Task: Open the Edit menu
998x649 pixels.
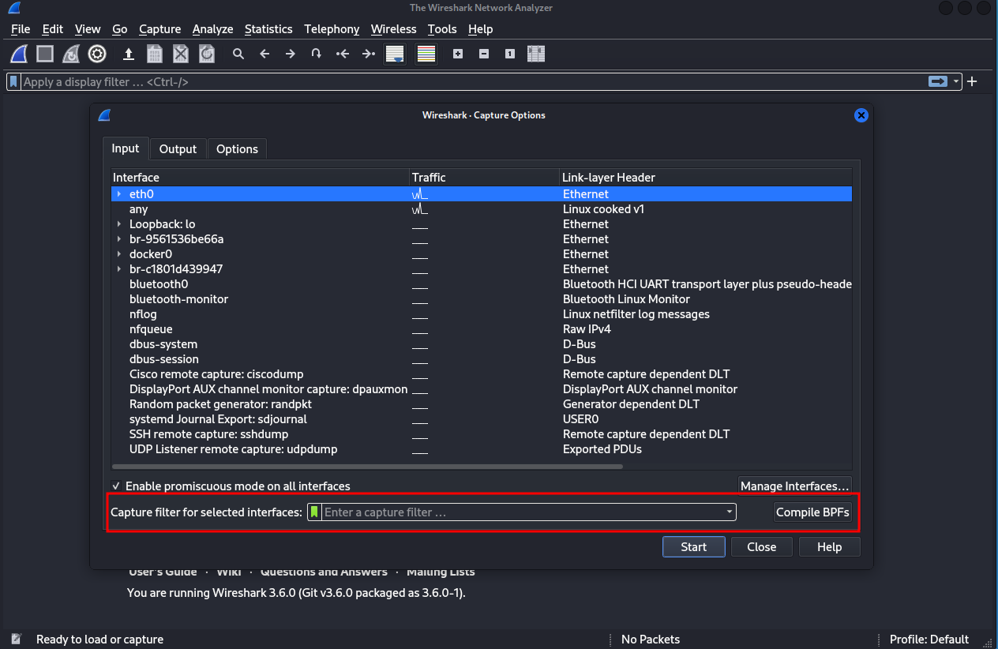Action: 53,29
